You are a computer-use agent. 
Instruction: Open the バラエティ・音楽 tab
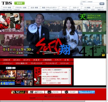click(21, 8)
